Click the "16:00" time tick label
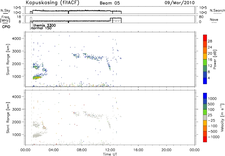 (138, 150)
